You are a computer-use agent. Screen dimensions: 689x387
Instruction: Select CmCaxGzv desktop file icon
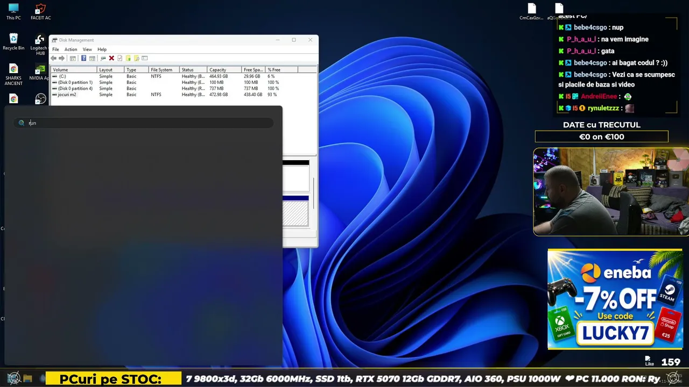tap(531, 11)
